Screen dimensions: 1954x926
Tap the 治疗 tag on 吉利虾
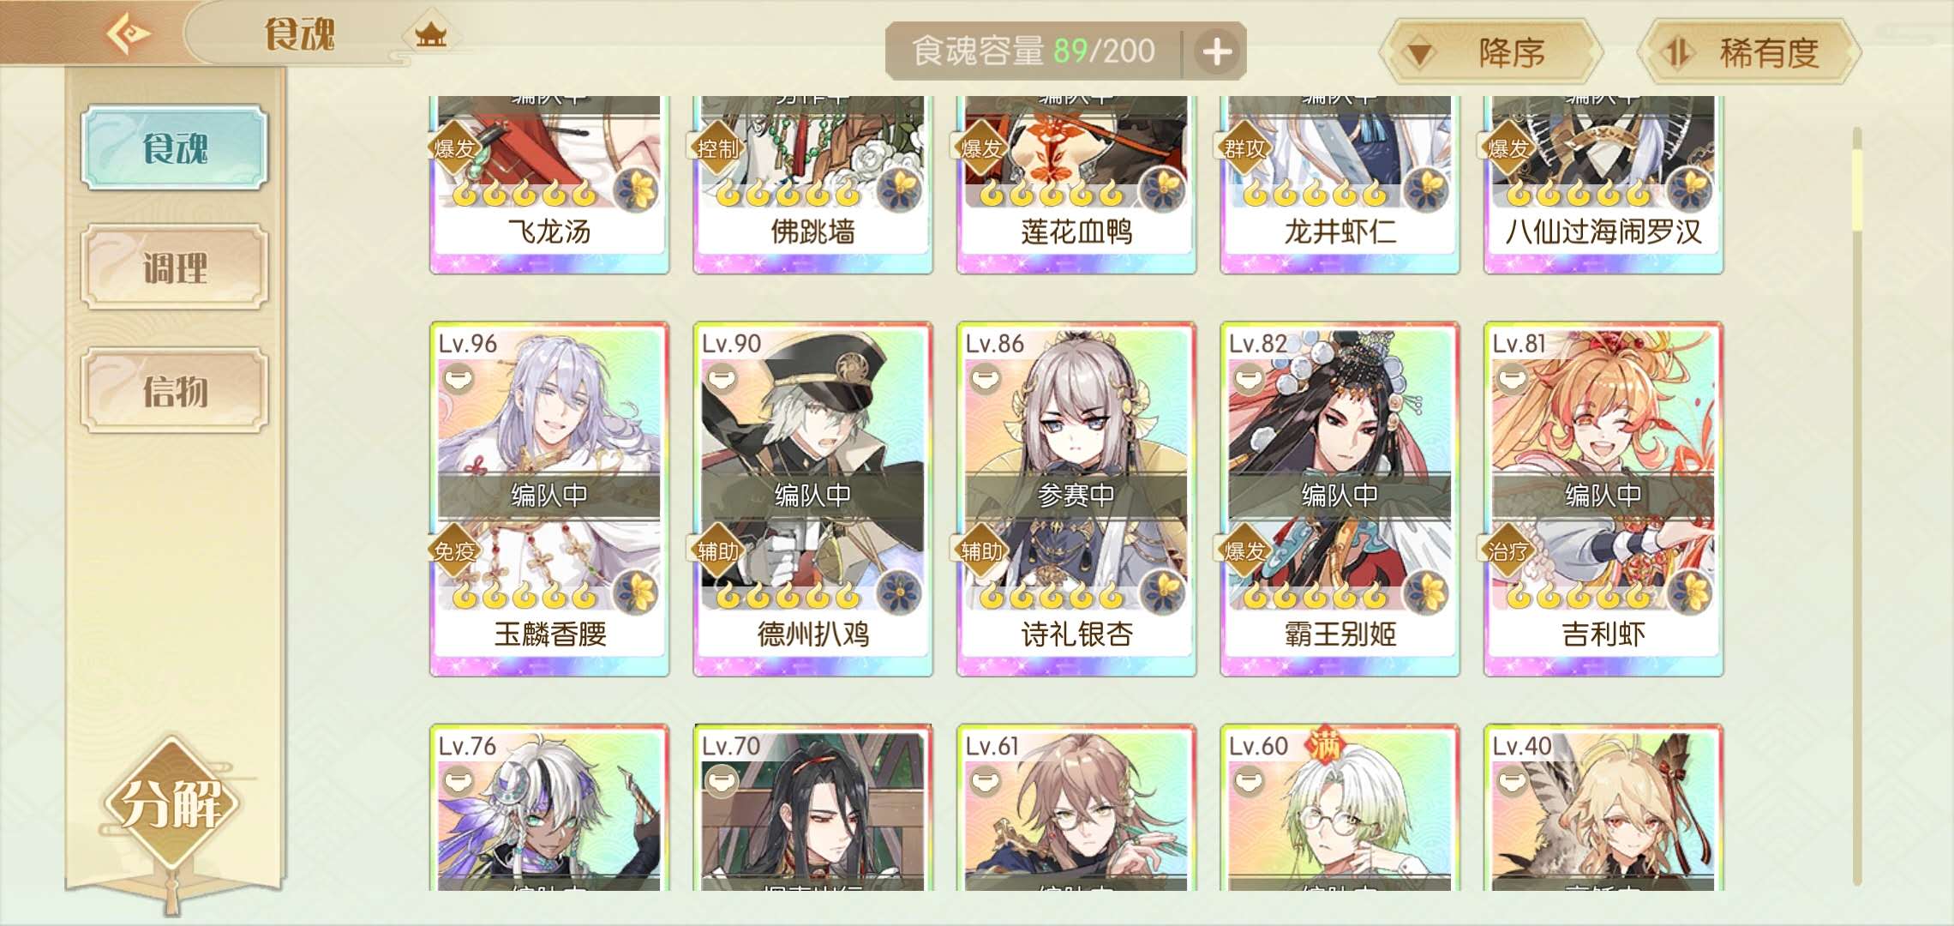pos(1508,550)
